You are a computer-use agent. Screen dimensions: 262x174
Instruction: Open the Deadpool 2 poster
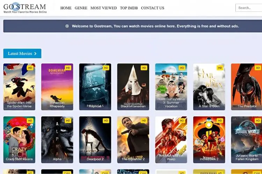(95, 140)
